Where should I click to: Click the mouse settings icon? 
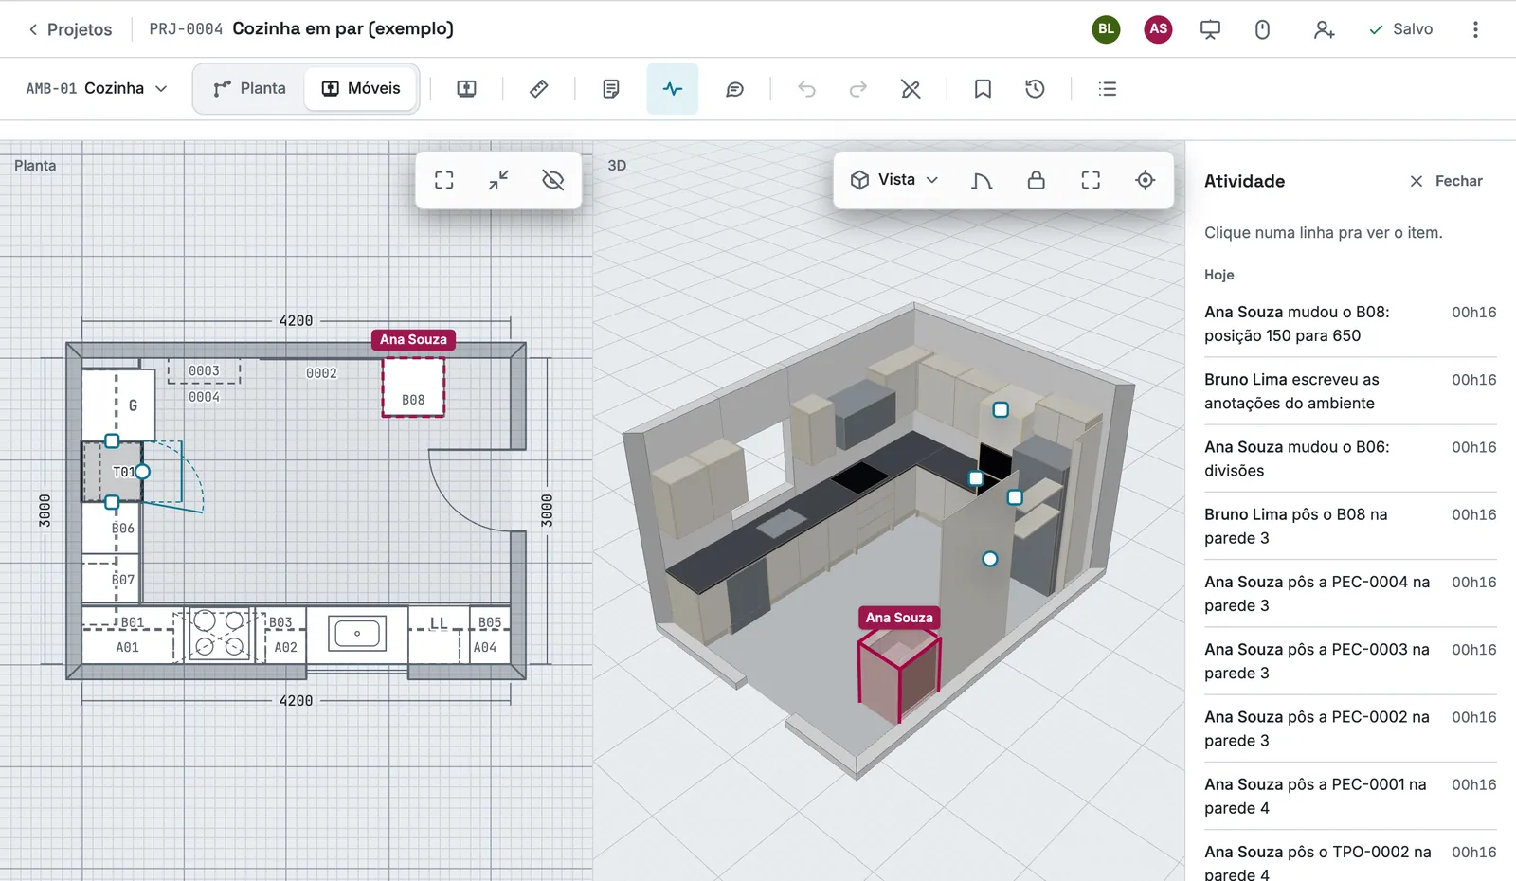[1262, 29]
